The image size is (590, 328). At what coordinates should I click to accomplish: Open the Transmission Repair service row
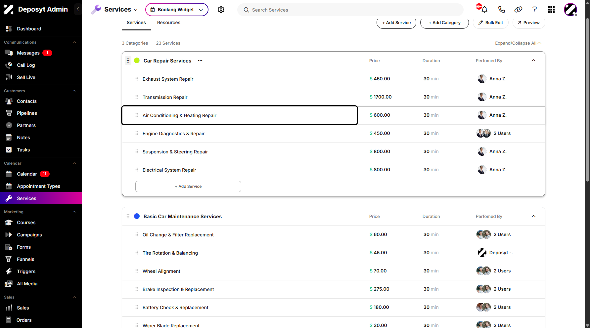(x=334, y=97)
